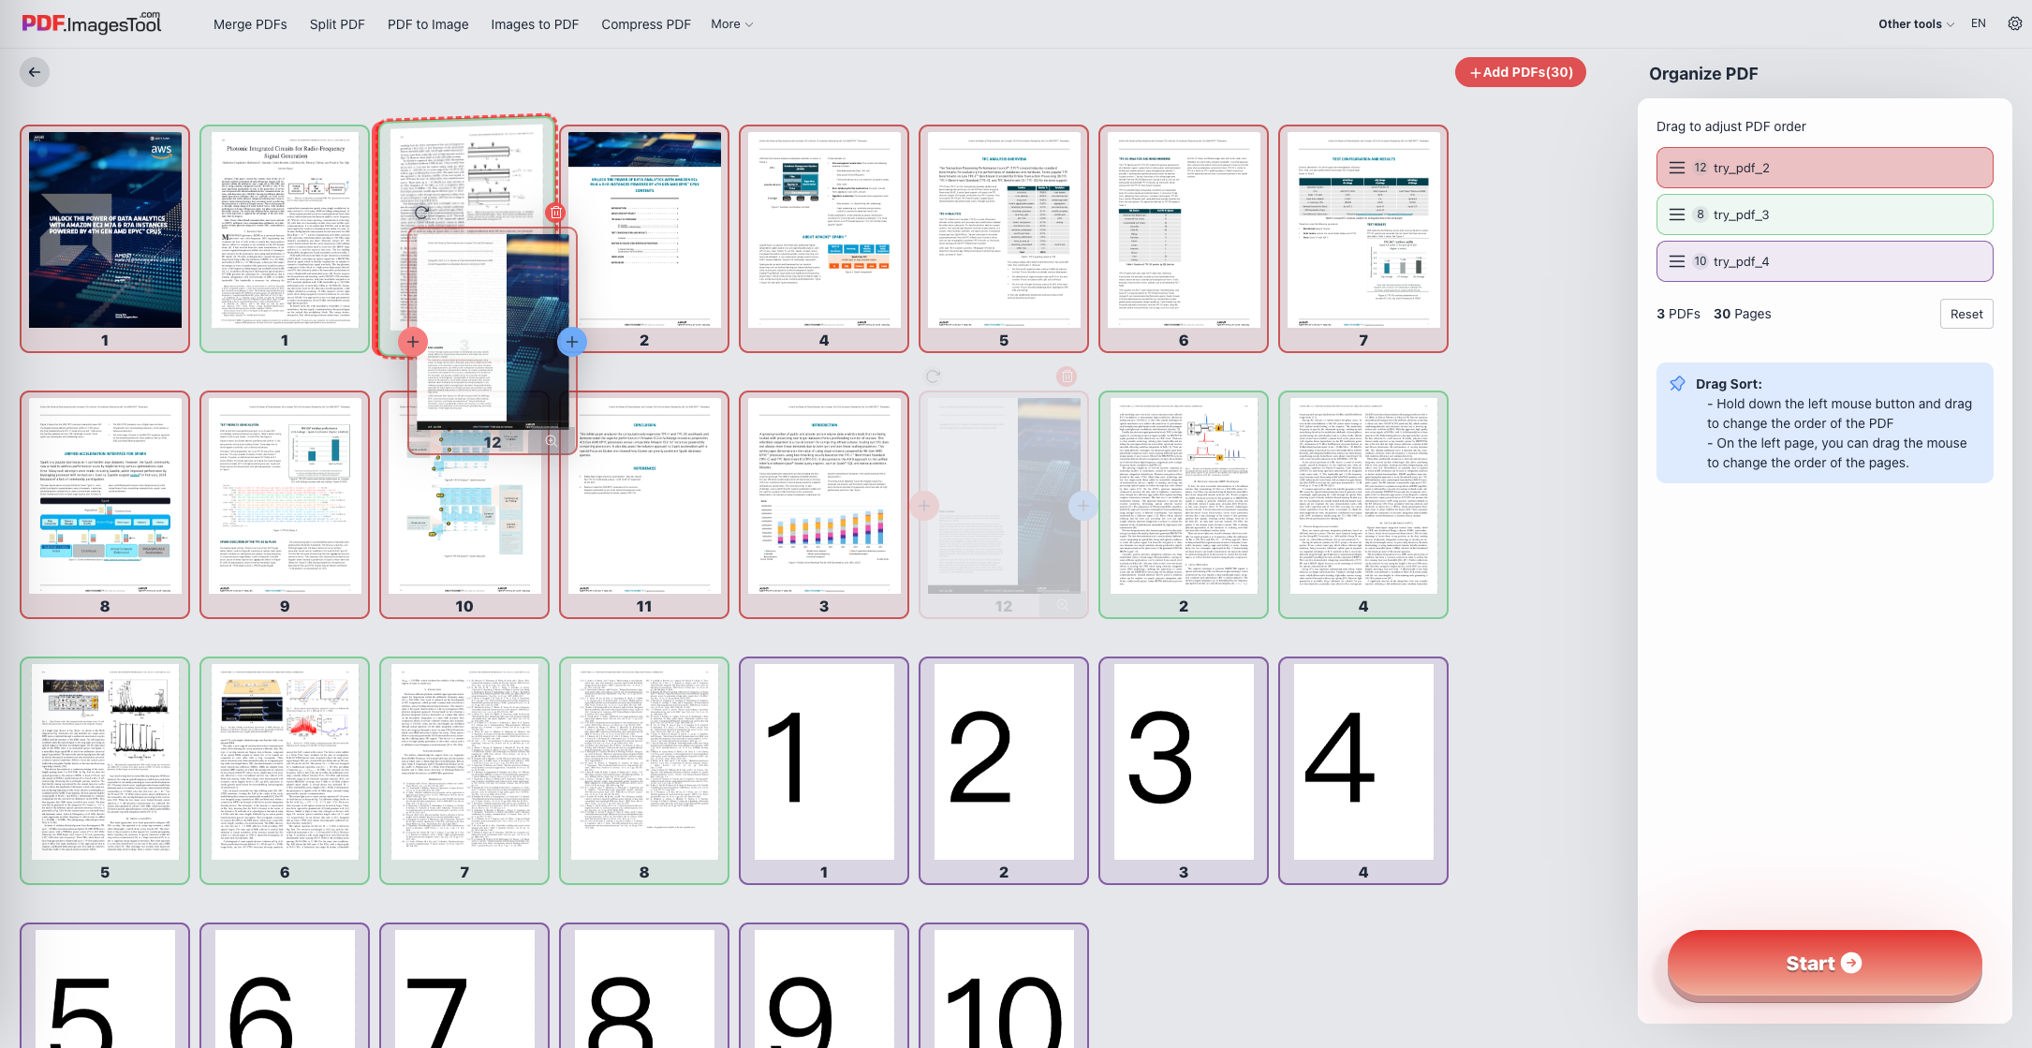Select the red-bordered page 6 thumbnail

click(1184, 239)
